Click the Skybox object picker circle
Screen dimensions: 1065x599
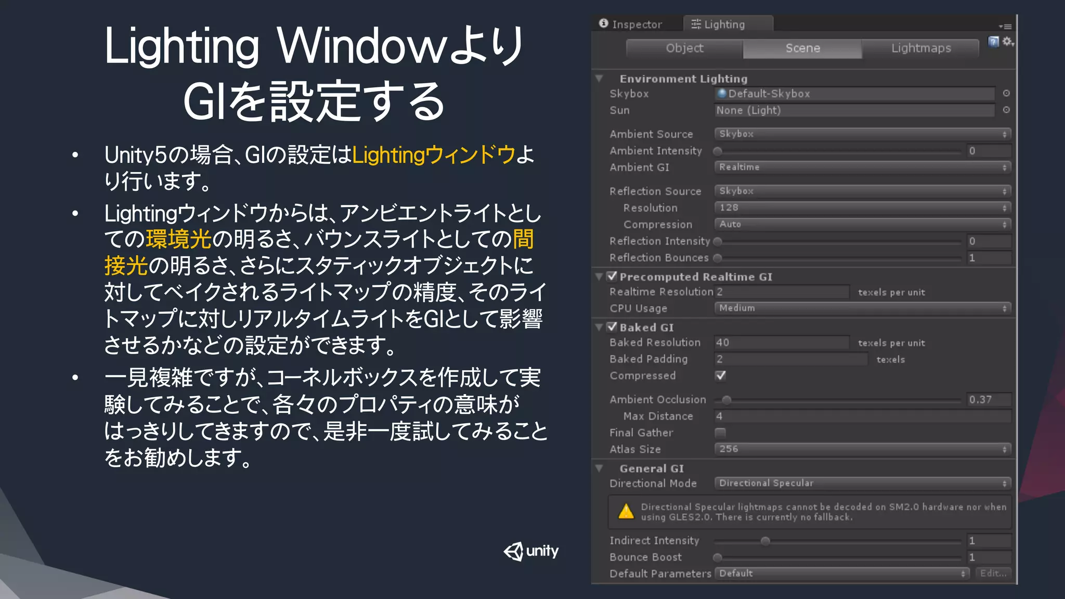point(1006,93)
